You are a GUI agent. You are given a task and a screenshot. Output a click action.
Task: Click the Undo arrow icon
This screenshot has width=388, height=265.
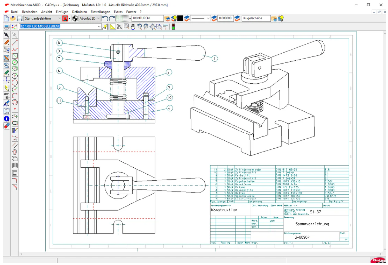click(x=105, y=18)
